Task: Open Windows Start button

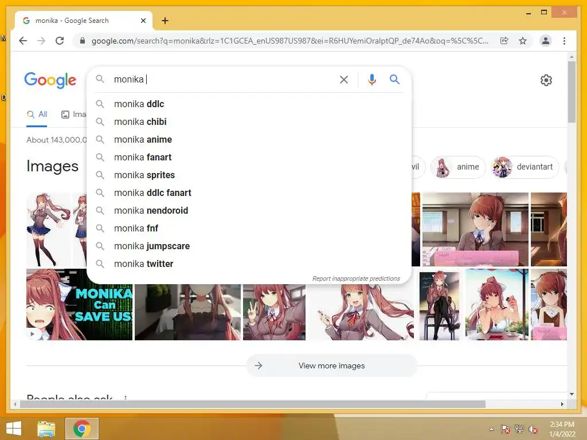Action: click(14, 429)
